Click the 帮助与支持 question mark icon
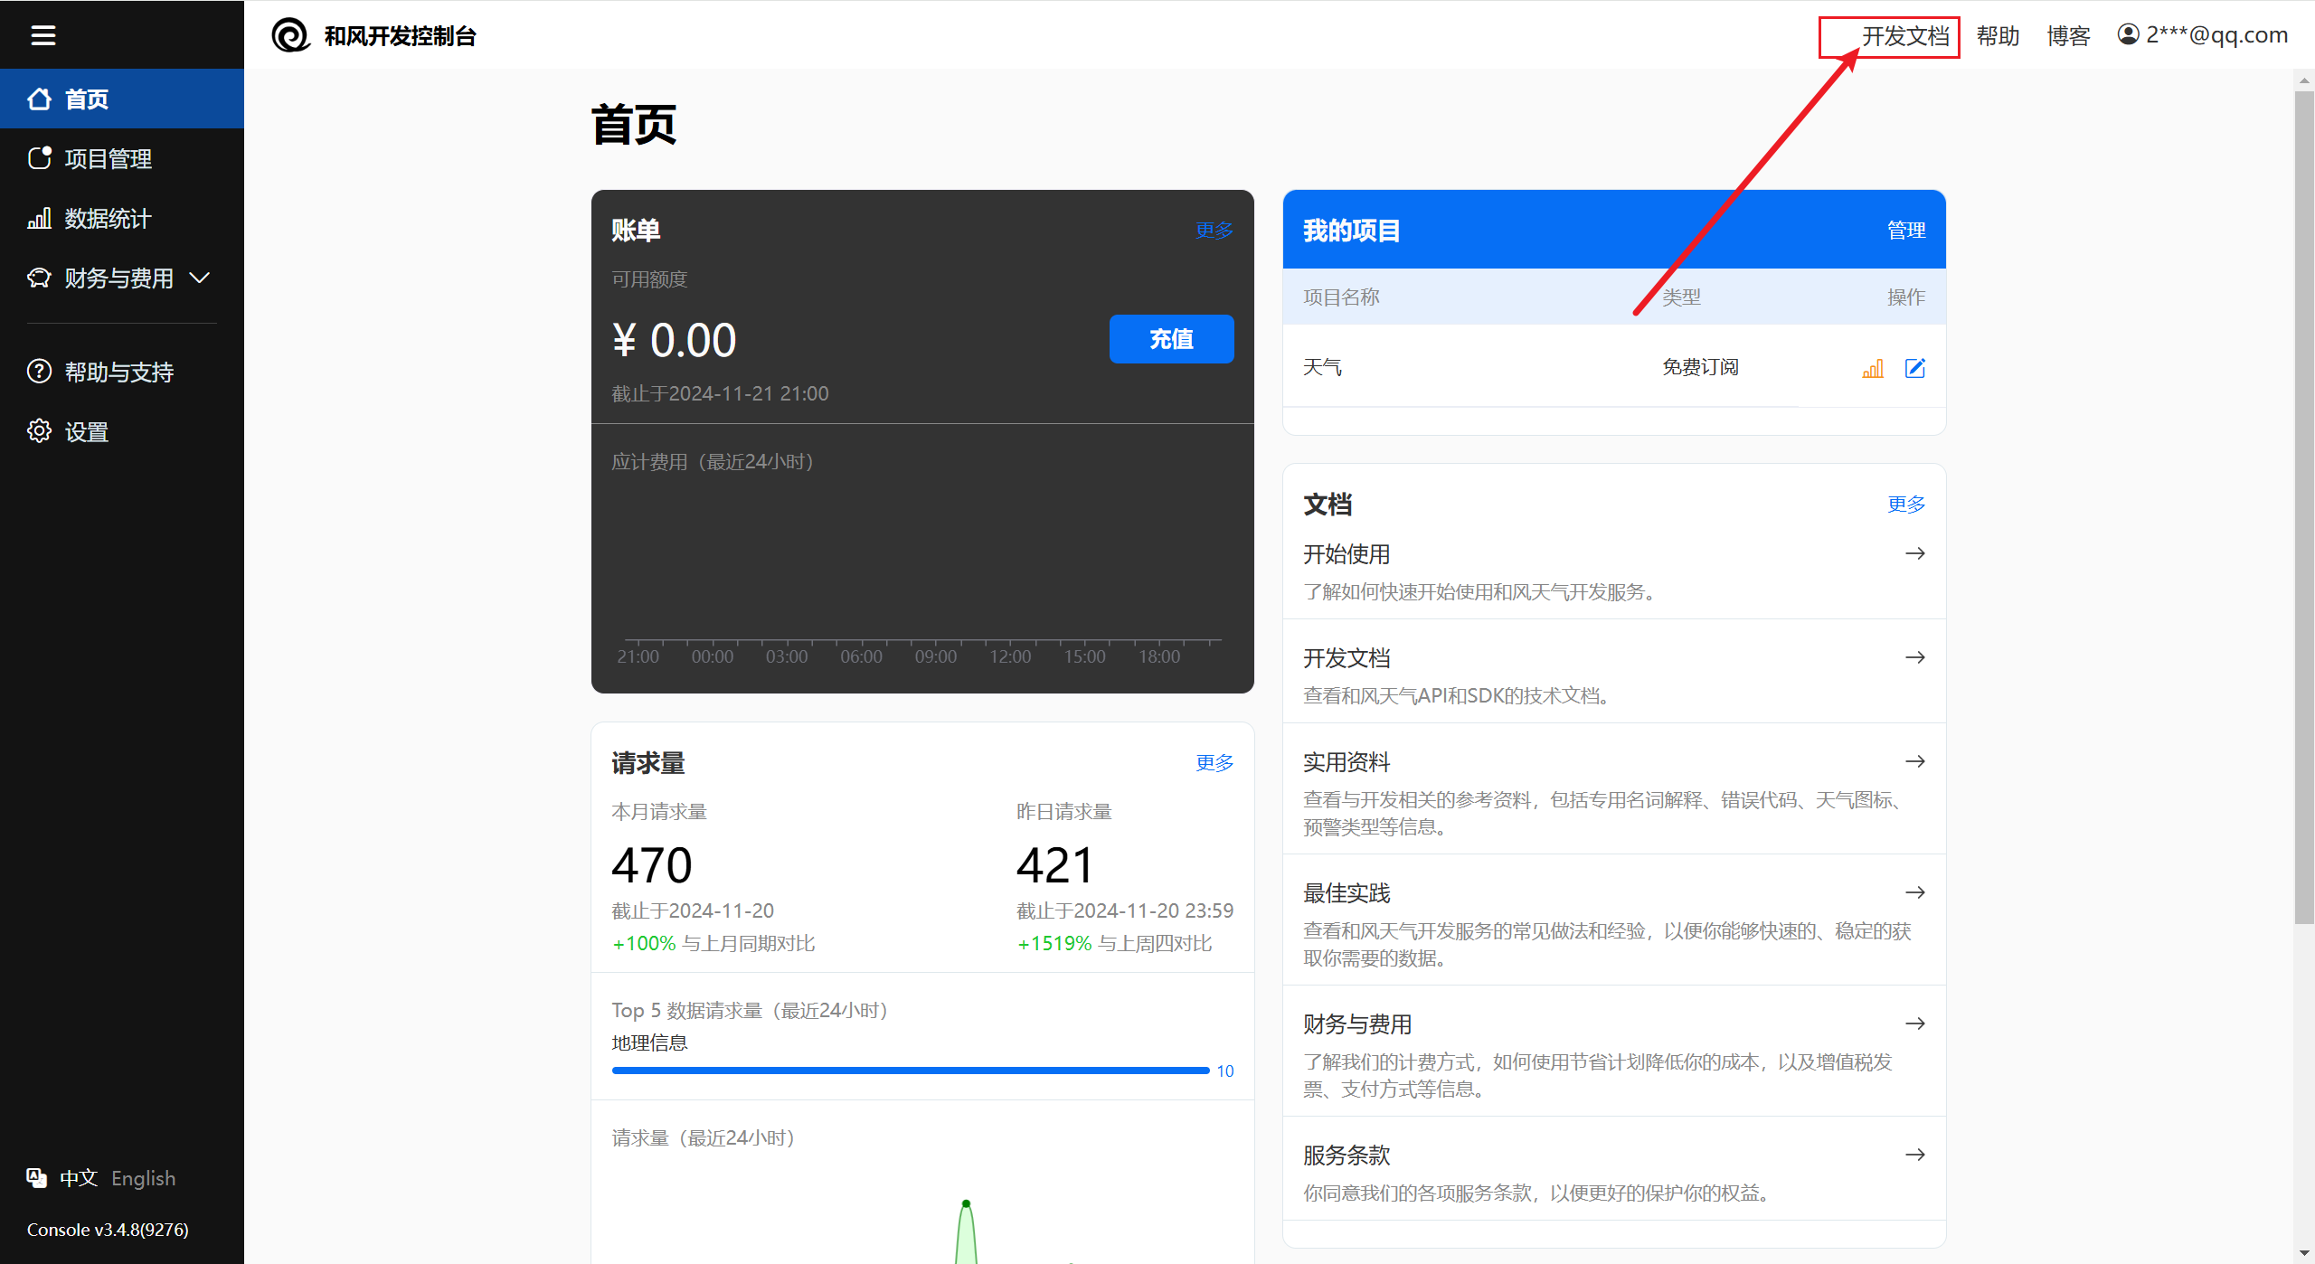The image size is (2315, 1264). click(39, 371)
